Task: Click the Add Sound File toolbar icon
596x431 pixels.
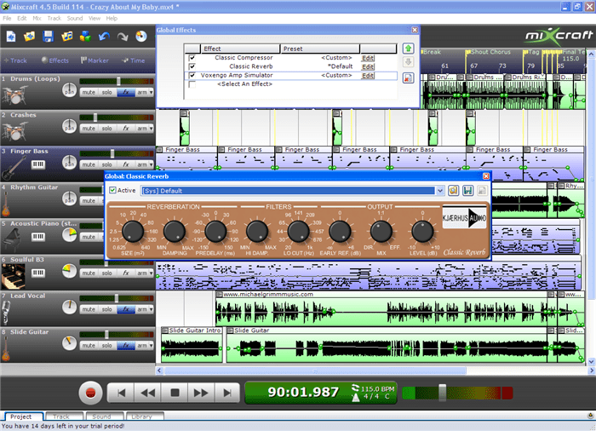Action: click(67, 37)
